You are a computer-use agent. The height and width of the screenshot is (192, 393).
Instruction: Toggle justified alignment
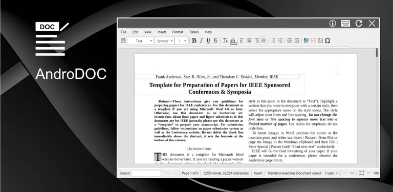[264, 40]
